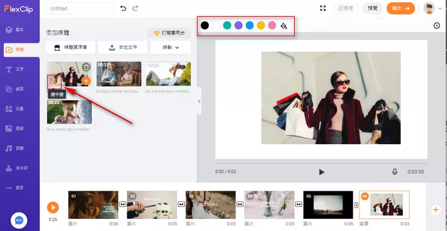Click the 0:03.00 scene duration value
The image size is (447, 231).
[x=416, y=172]
